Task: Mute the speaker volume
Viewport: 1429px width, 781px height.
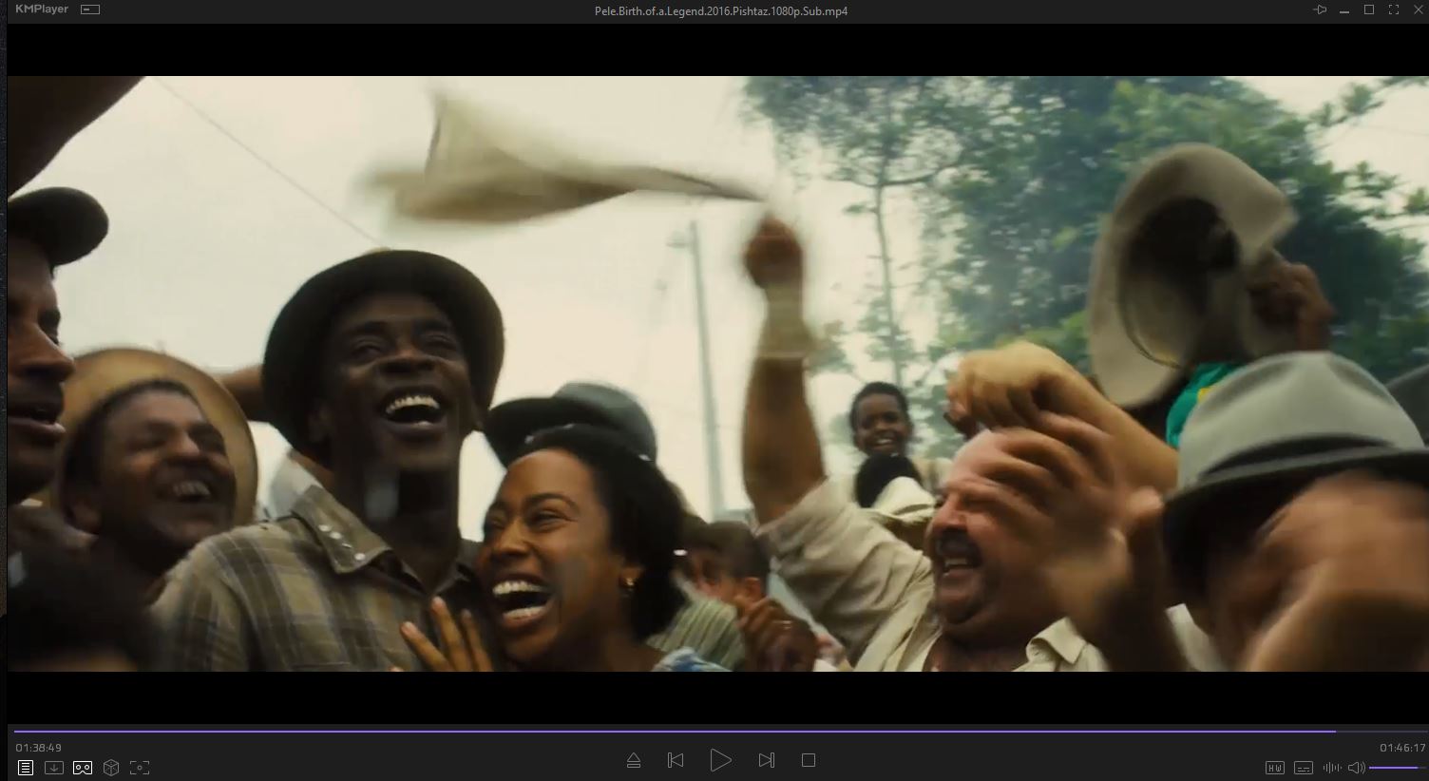Action: pos(1357,768)
